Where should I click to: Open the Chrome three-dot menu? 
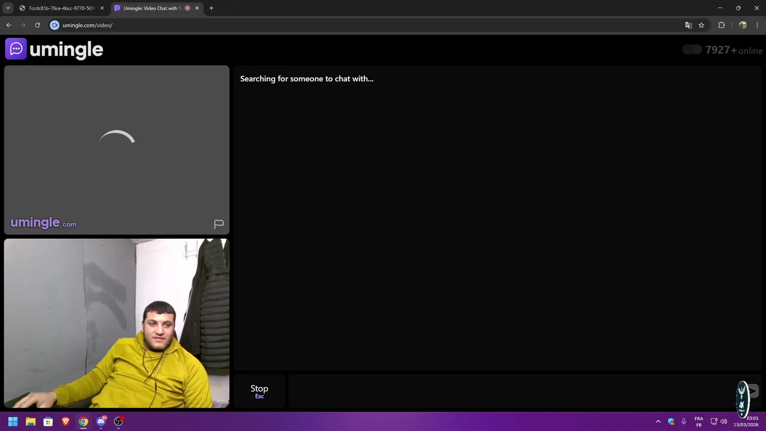pos(758,25)
